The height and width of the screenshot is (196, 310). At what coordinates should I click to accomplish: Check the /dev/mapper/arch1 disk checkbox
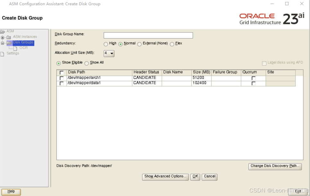point(62,78)
